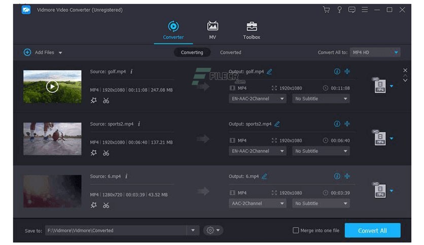Image resolution: width=424 pixels, height=245 pixels.
Task: Click golf.mp4 size text '247.08 MB'
Action: pos(162,90)
